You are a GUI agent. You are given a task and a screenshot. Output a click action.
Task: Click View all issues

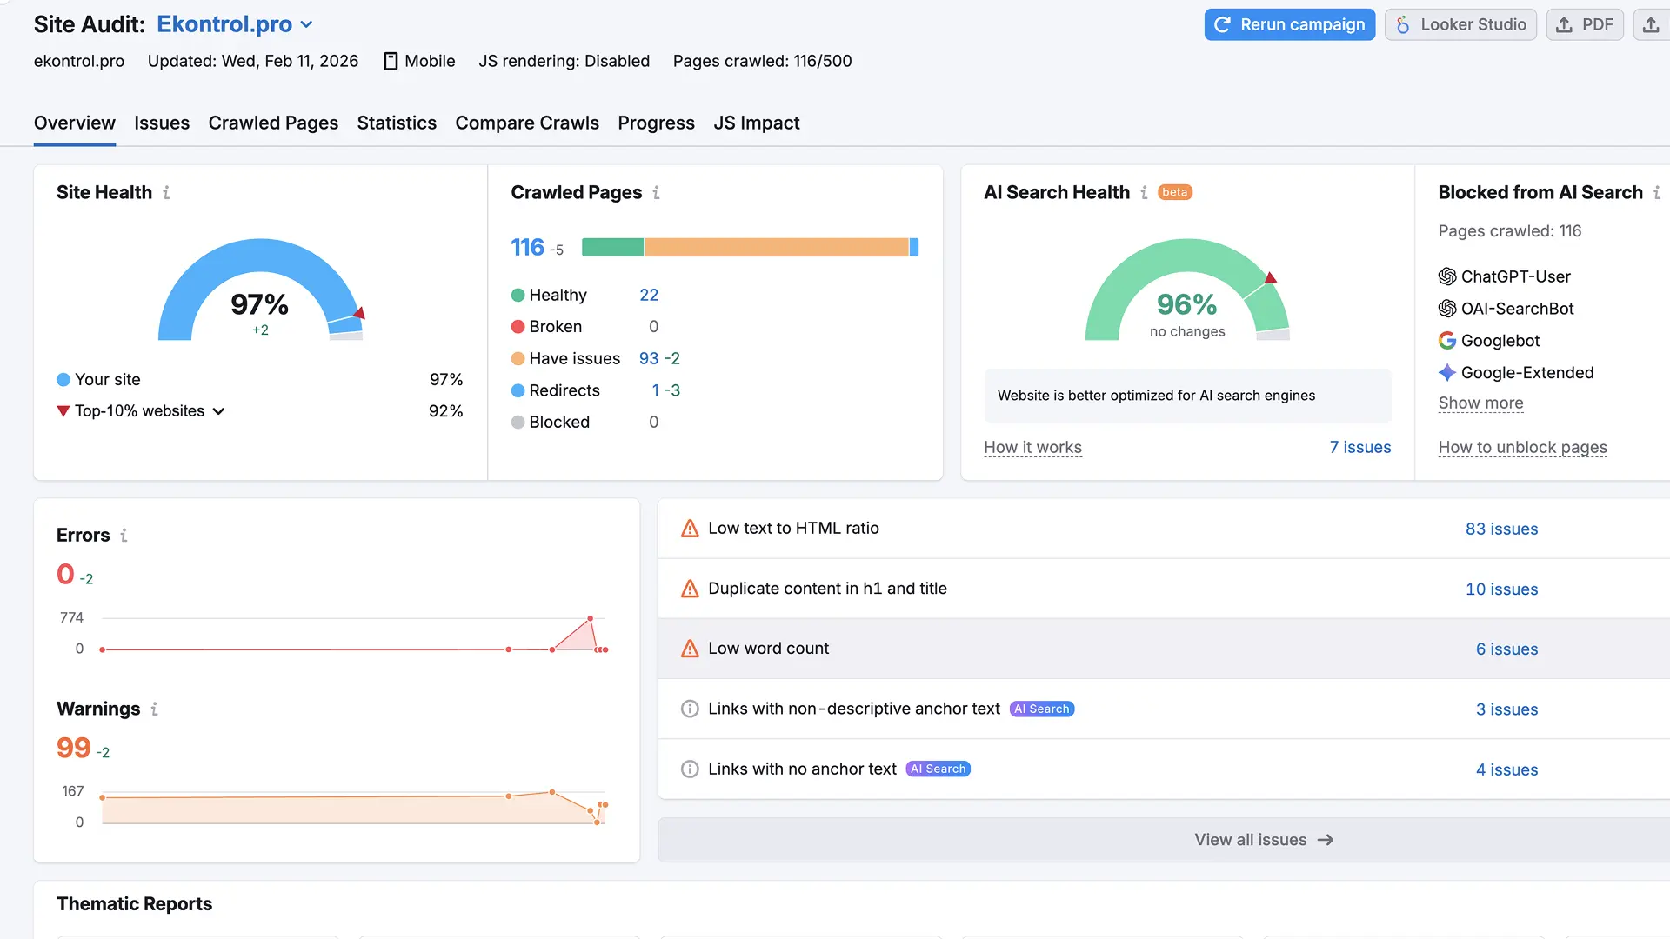1263,840
